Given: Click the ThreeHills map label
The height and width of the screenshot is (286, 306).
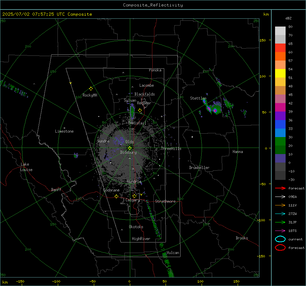Looking at the screenshot, I should [x=171, y=149].
